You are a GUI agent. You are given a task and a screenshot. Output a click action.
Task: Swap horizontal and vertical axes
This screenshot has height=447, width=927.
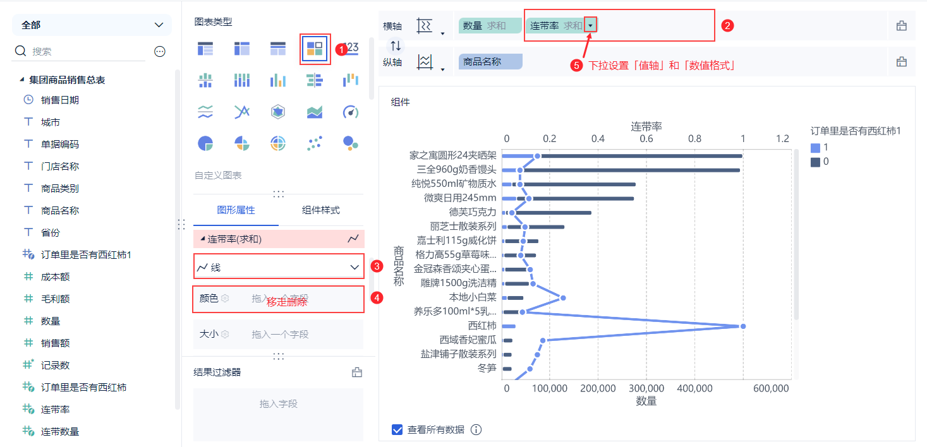(x=396, y=45)
